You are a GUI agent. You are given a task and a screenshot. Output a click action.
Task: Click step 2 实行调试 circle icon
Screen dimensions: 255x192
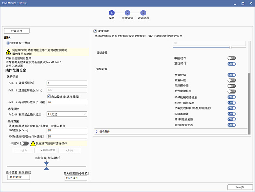coord(127,13)
